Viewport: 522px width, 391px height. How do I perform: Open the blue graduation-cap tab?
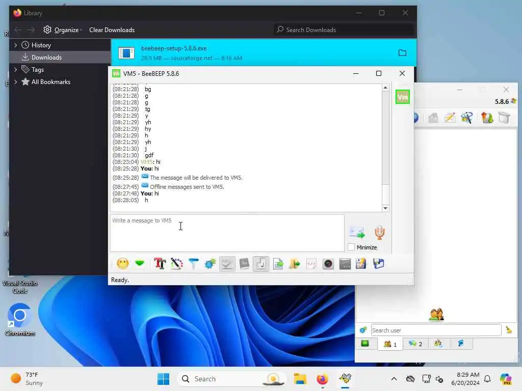[x=461, y=344]
